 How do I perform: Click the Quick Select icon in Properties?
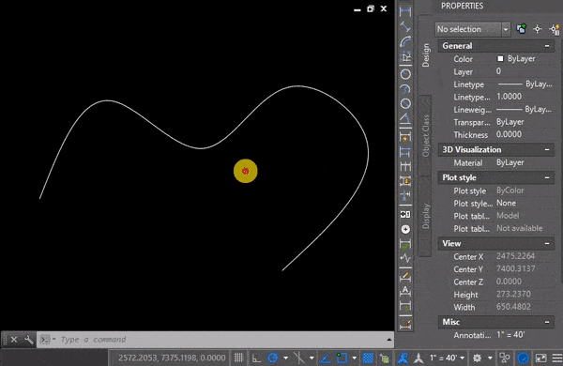pyautogui.click(x=555, y=29)
